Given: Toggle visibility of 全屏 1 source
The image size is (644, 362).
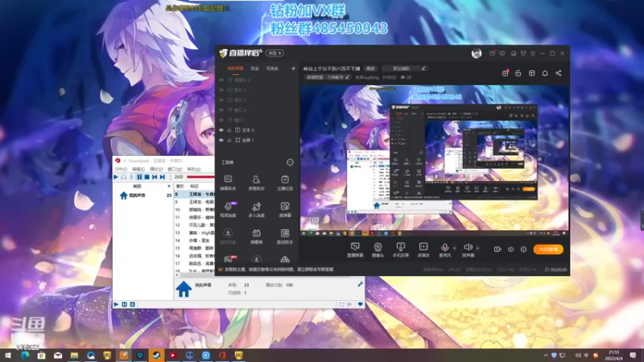Looking at the screenshot, I should click(221, 140).
